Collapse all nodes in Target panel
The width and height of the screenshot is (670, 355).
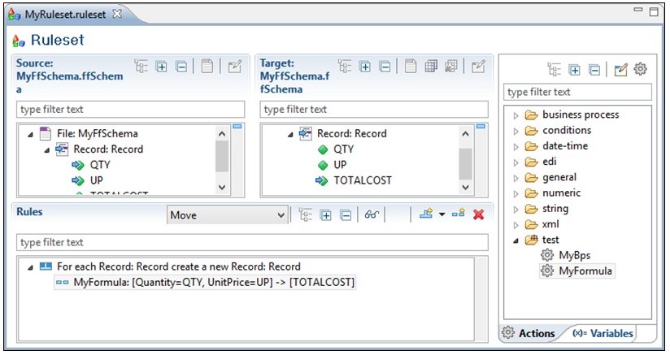point(385,67)
